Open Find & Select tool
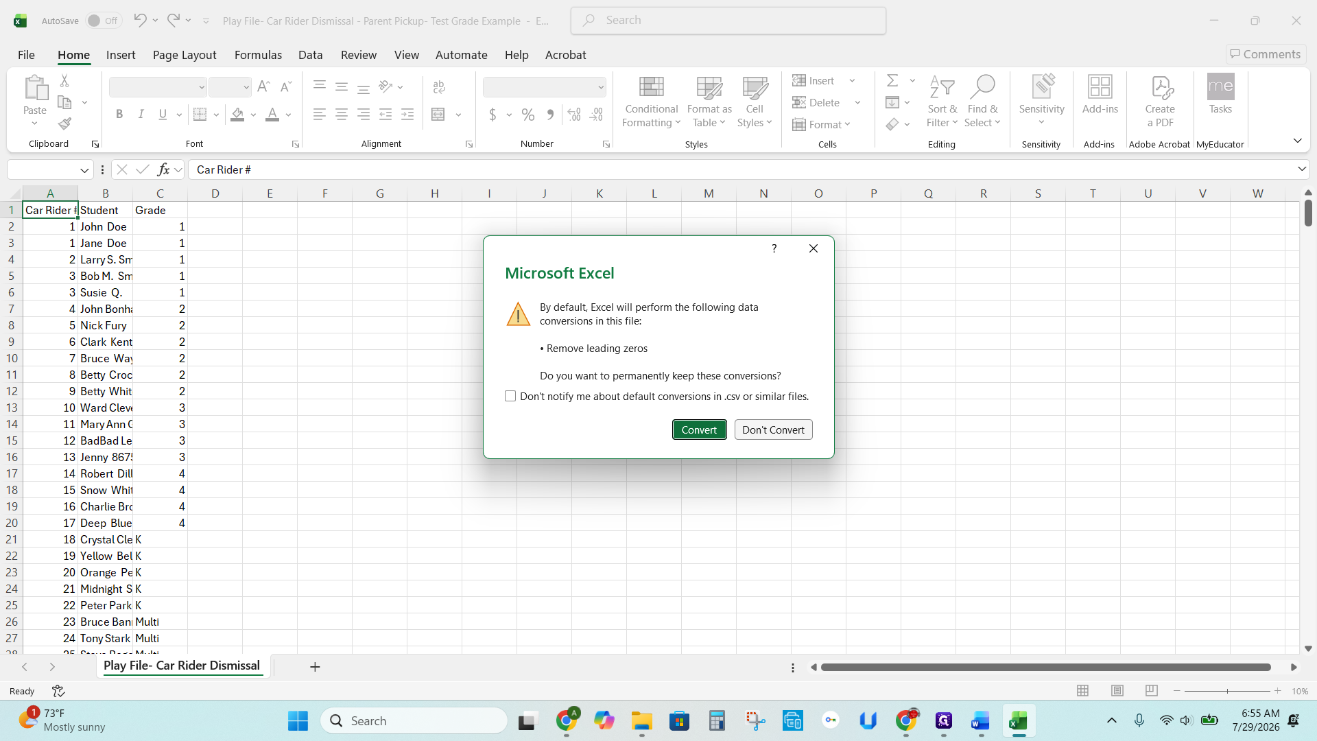 [x=982, y=102]
